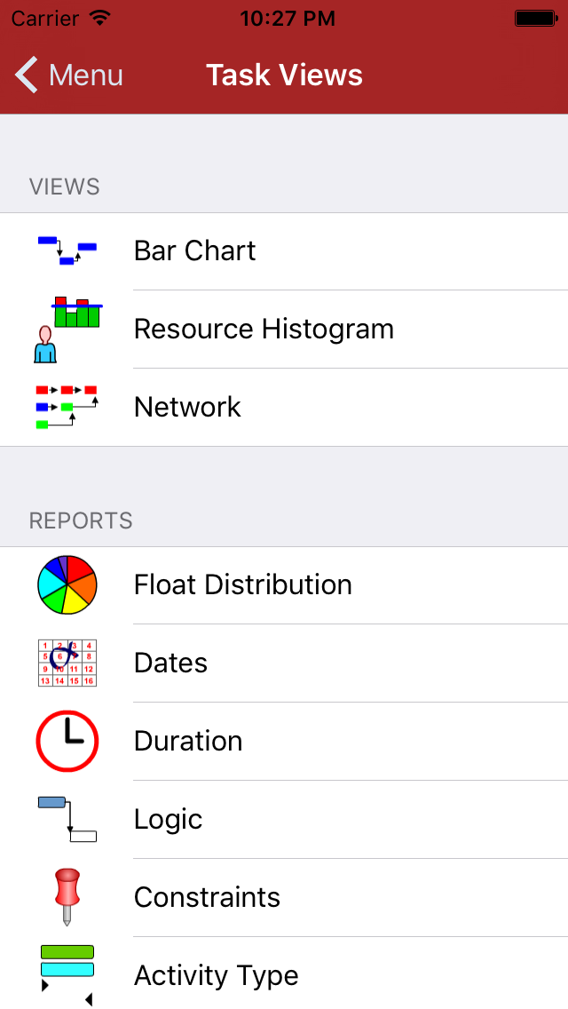Viewport: 568px width, 1009px height.
Task: Tap the Task Views title
Action: click(x=284, y=75)
